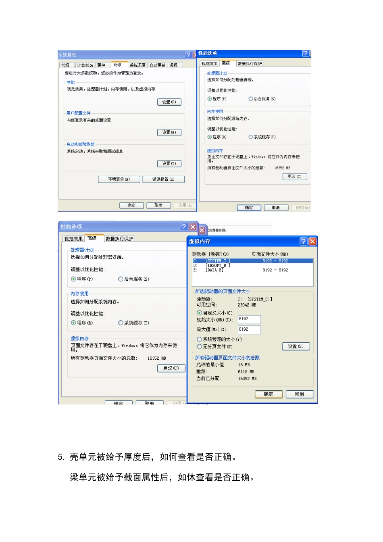Click 设置(S) in the 性能 section
This screenshot has width=383, height=542.
(x=169, y=102)
